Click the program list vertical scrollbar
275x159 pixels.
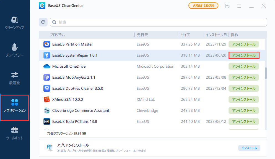click(266, 73)
